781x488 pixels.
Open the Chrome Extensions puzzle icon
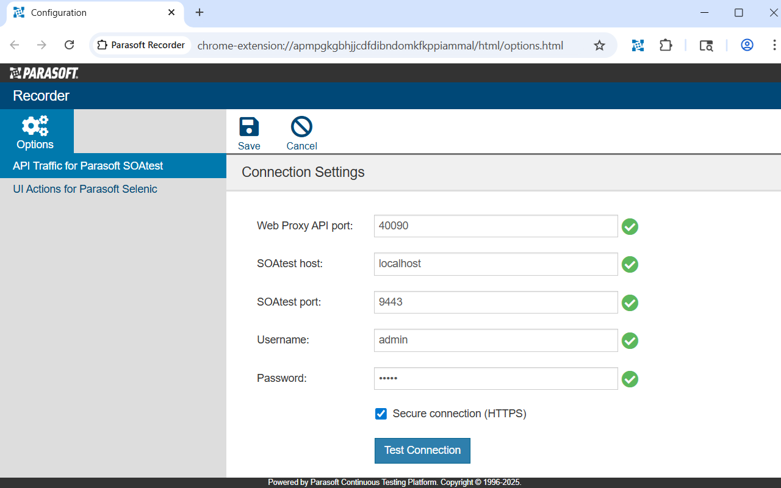click(x=666, y=45)
